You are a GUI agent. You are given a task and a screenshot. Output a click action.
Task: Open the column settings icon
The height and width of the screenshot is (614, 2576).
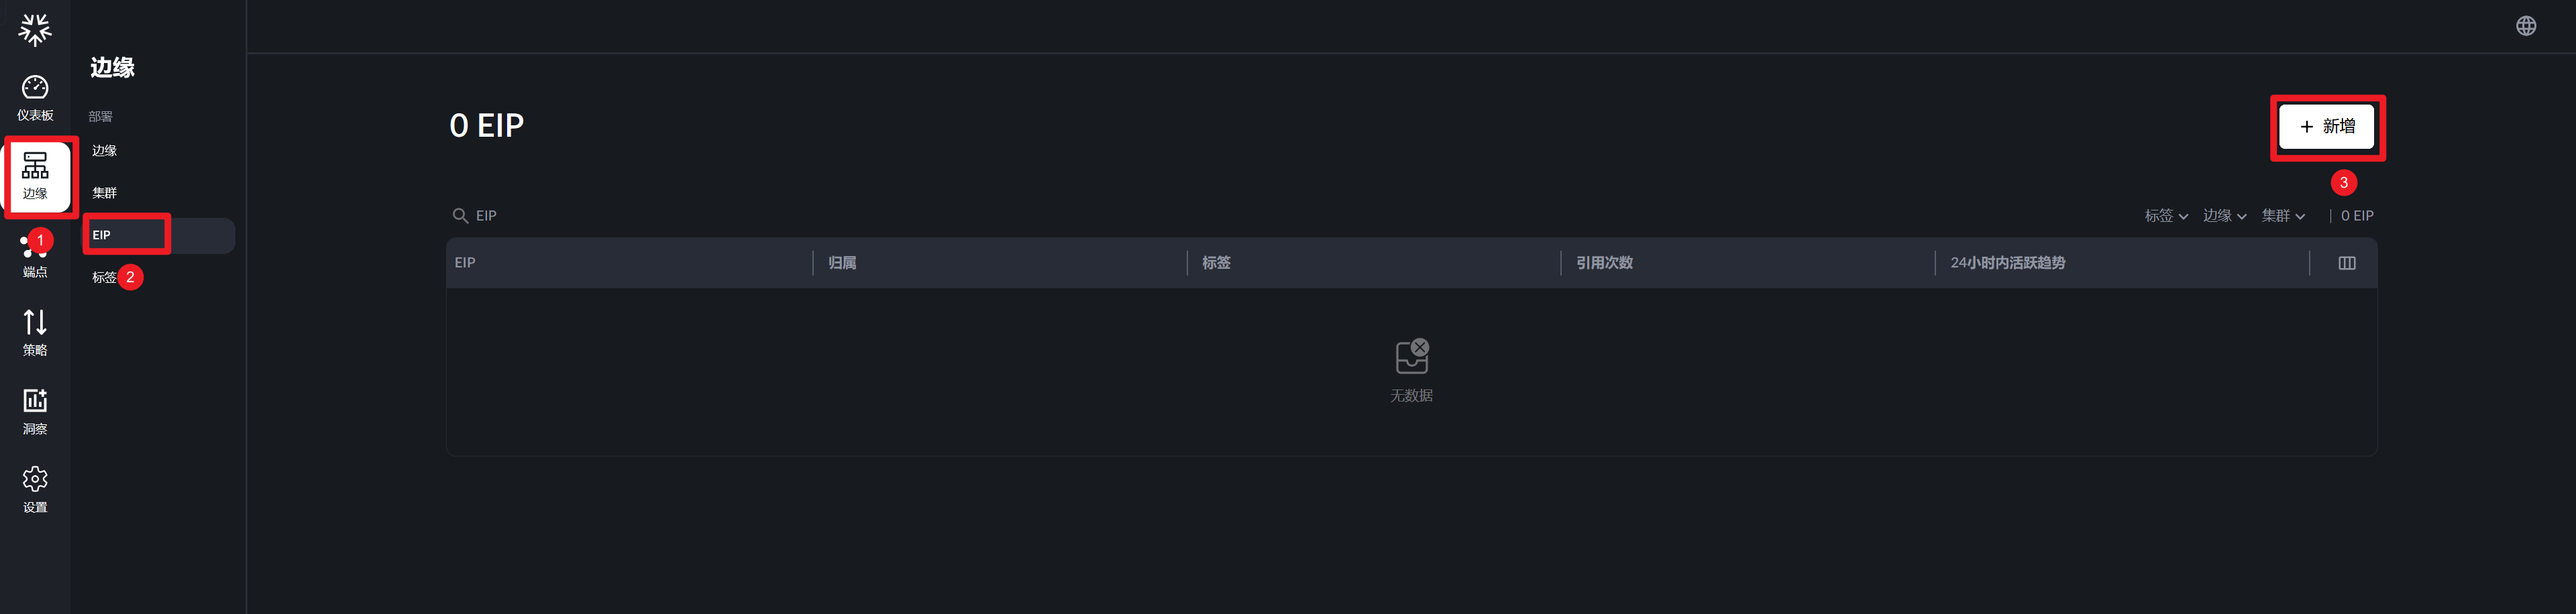(x=2347, y=263)
